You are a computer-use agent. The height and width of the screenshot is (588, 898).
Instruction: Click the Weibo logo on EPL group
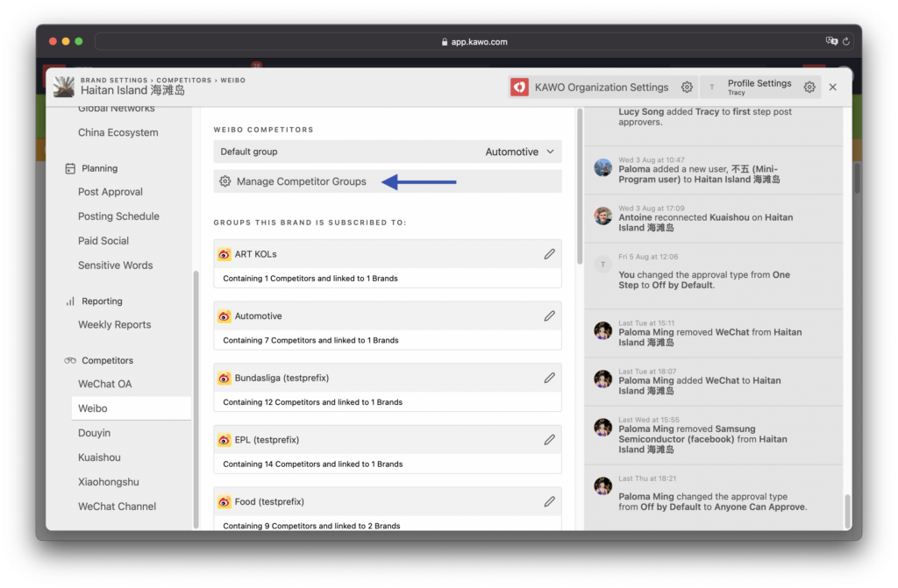click(x=224, y=440)
